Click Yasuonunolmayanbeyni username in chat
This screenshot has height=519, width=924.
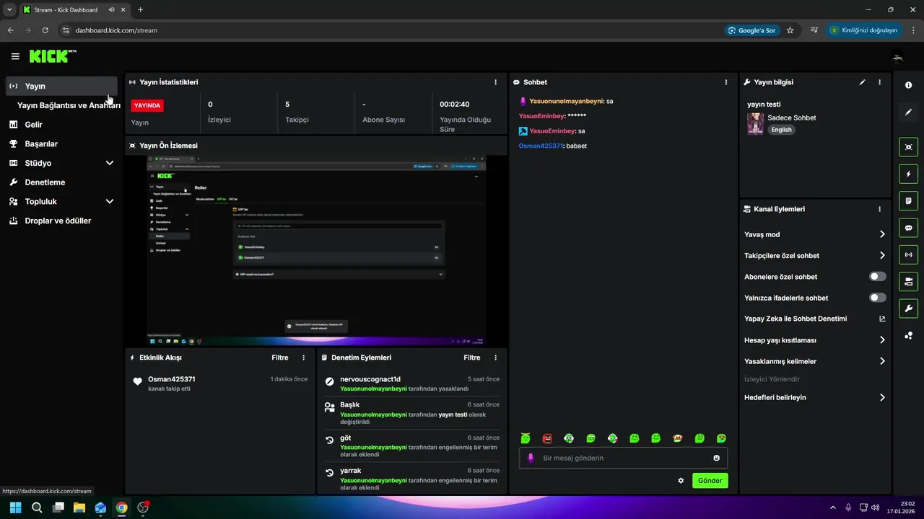[566, 102]
